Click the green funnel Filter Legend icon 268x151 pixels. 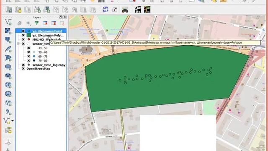click(36, 23)
